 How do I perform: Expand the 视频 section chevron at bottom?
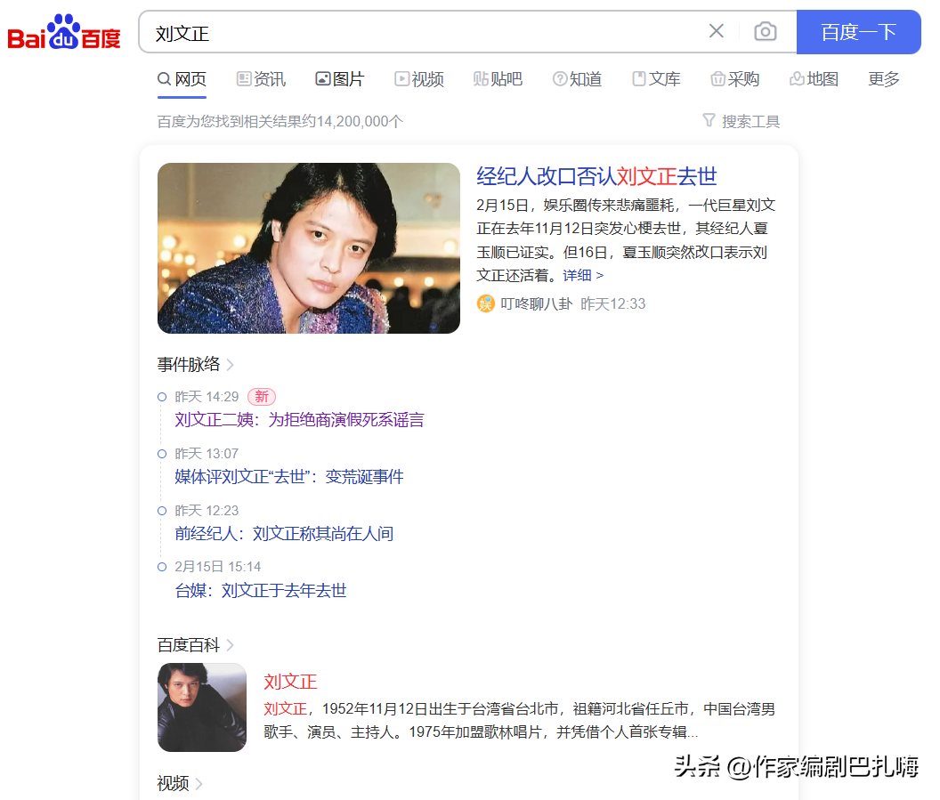tap(199, 783)
